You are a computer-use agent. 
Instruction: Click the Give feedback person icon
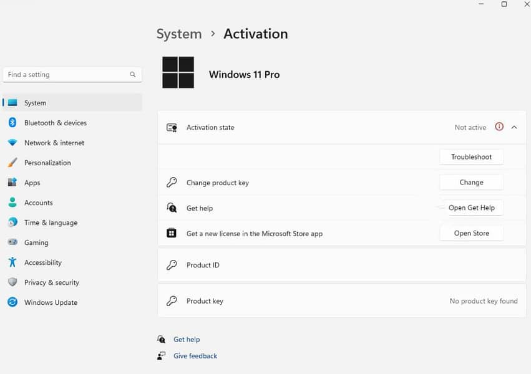[x=162, y=356]
